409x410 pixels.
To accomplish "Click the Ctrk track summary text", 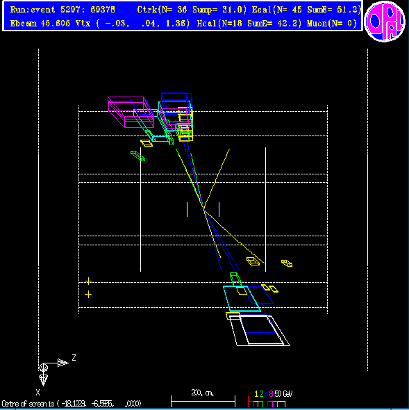I will 192,10.
